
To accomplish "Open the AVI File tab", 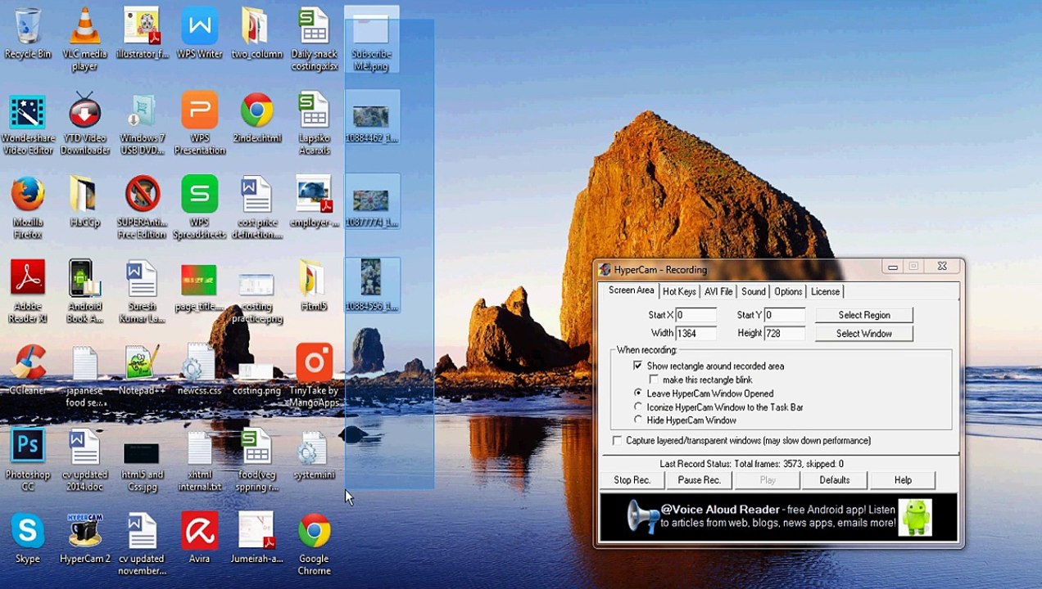I will point(718,291).
